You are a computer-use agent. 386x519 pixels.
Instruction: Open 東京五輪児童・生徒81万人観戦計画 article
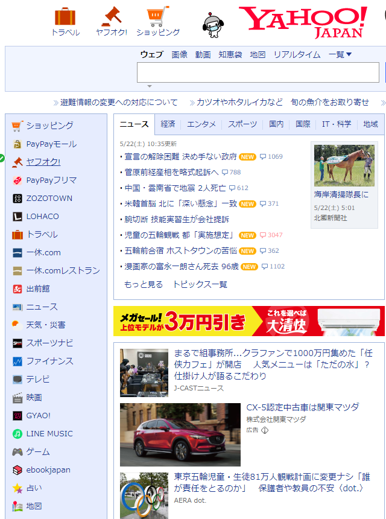point(272,483)
